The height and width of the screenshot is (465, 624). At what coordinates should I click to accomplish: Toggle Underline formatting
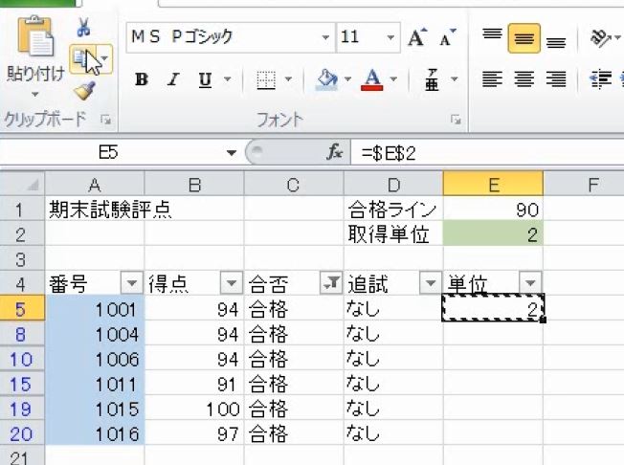pyautogui.click(x=205, y=79)
